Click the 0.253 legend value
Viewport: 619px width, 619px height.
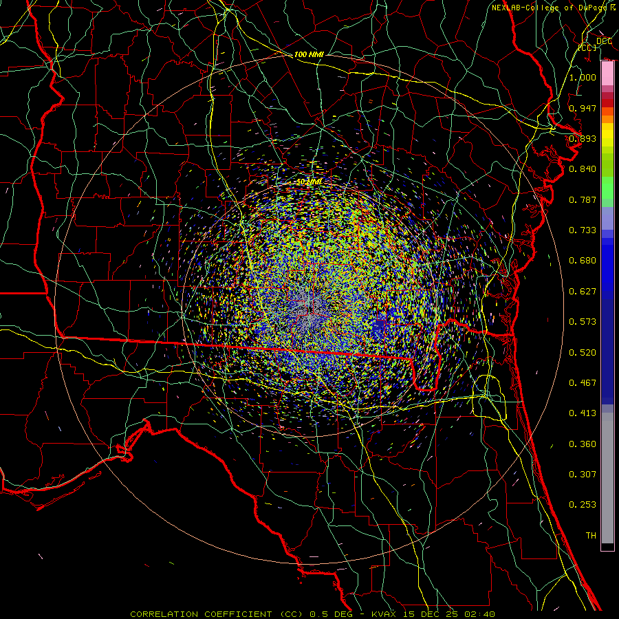[583, 505]
